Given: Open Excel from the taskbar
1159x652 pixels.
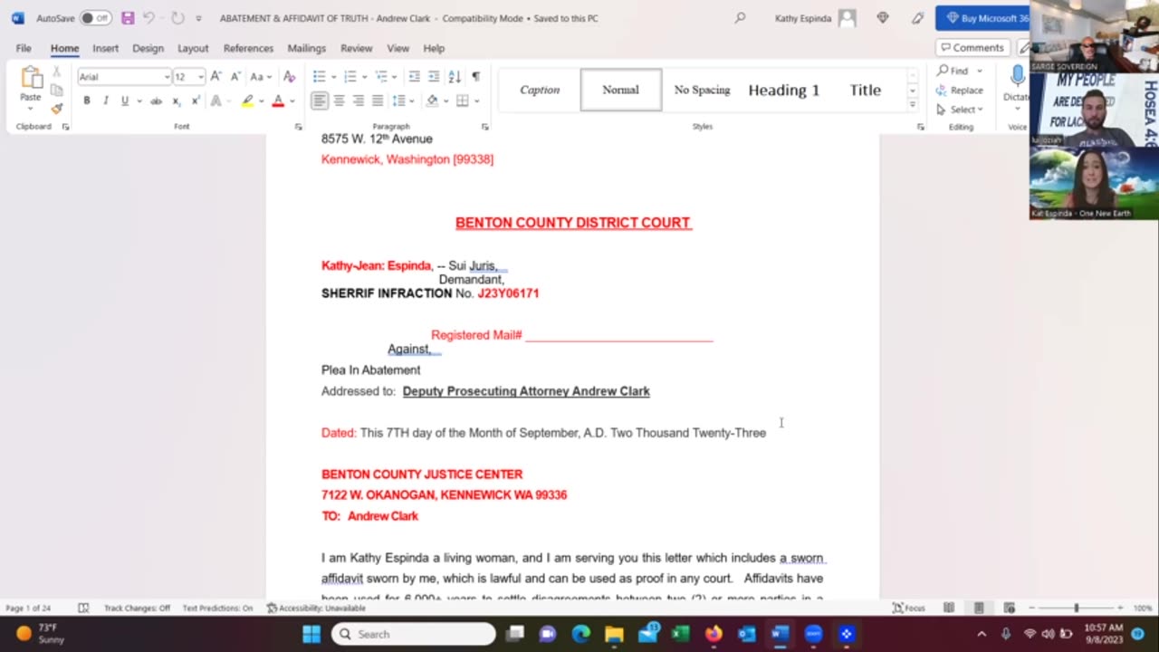Looking at the screenshot, I should coord(680,634).
